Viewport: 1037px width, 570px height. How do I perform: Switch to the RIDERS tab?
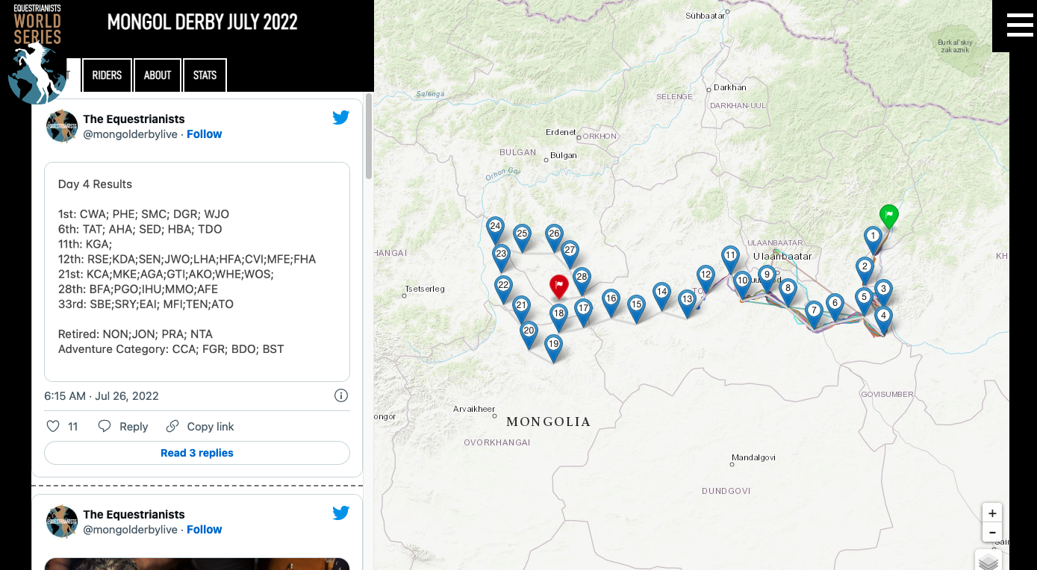click(x=107, y=75)
